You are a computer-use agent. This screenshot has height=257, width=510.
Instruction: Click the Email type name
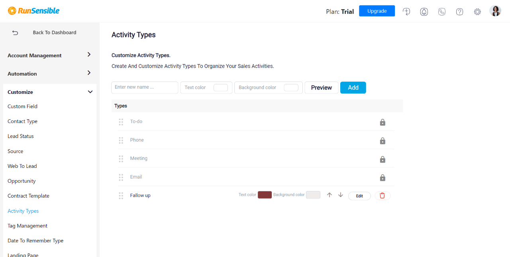(136, 177)
